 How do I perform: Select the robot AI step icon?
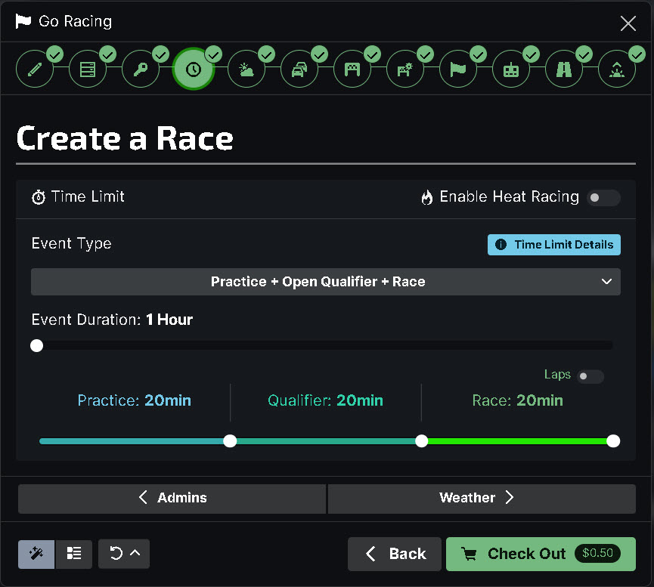(x=511, y=70)
